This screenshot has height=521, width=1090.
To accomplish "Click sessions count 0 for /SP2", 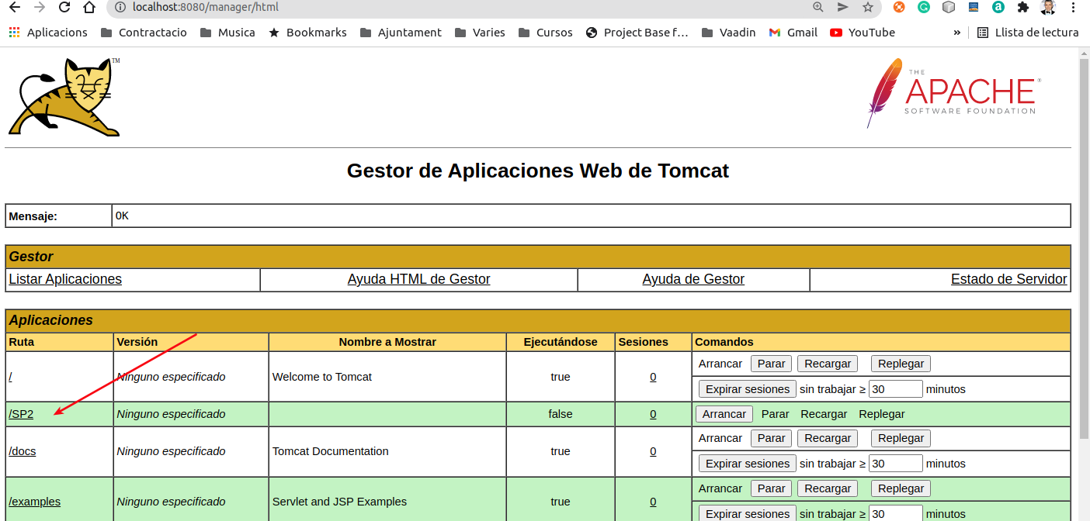I will tap(653, 414).
